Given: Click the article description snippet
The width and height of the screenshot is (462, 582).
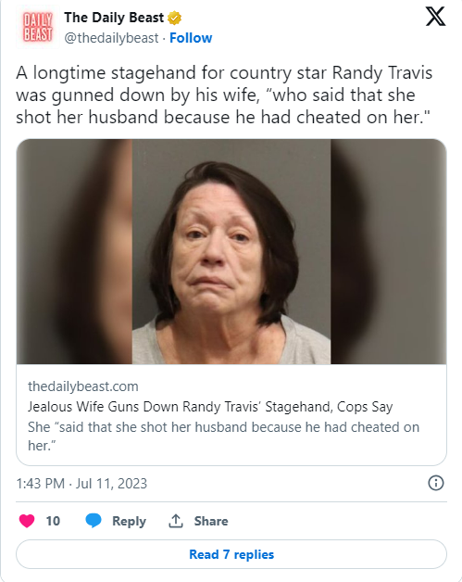Looking at the screenshot, I should 223,436.
